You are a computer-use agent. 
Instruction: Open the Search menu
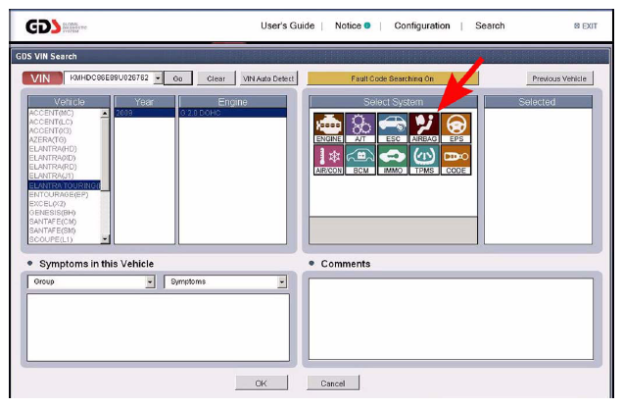(490, 25)
